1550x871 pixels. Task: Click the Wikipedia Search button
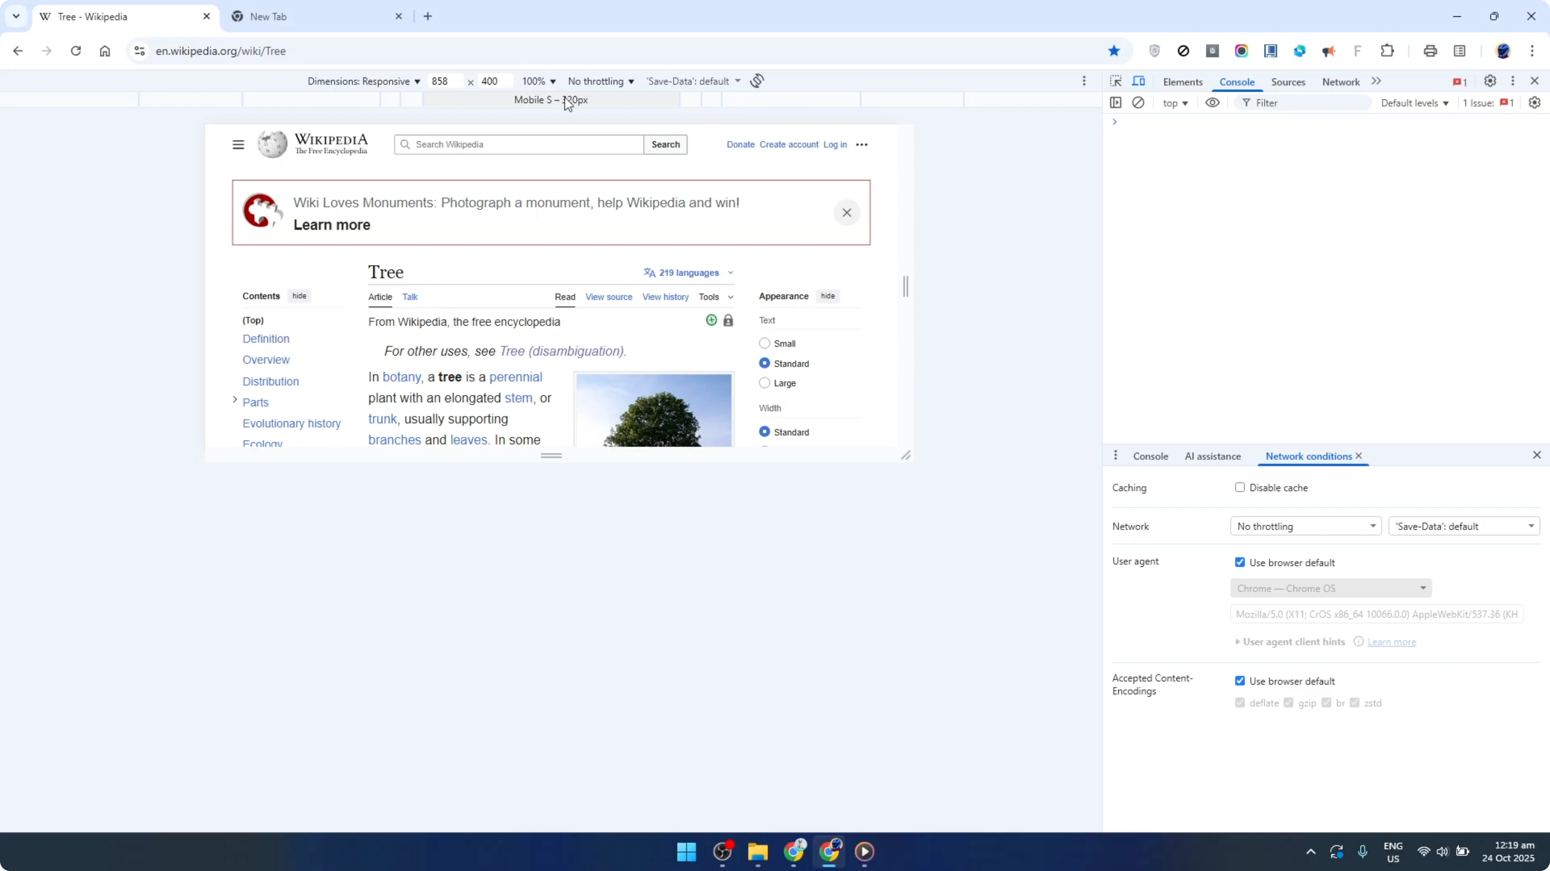tap(665, 144)
